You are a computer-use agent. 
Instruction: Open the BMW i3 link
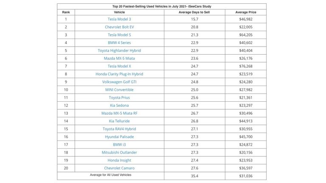[x=119, y=144]
